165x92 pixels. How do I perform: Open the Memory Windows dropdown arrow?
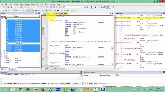coord(51,10)
